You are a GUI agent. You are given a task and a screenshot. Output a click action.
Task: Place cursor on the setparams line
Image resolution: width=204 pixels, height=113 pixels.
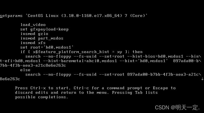(74, 16)
